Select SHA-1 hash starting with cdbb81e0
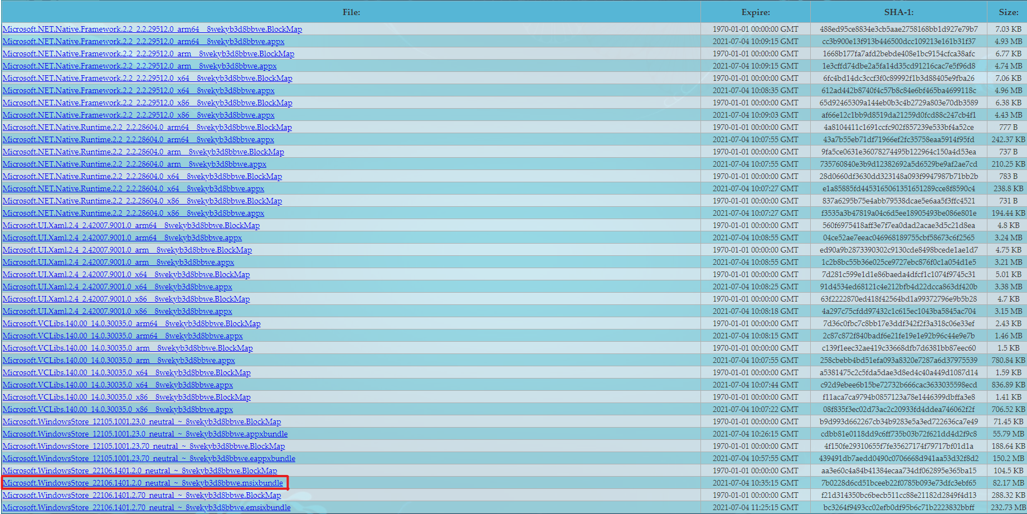 click(x=898, y=434)
